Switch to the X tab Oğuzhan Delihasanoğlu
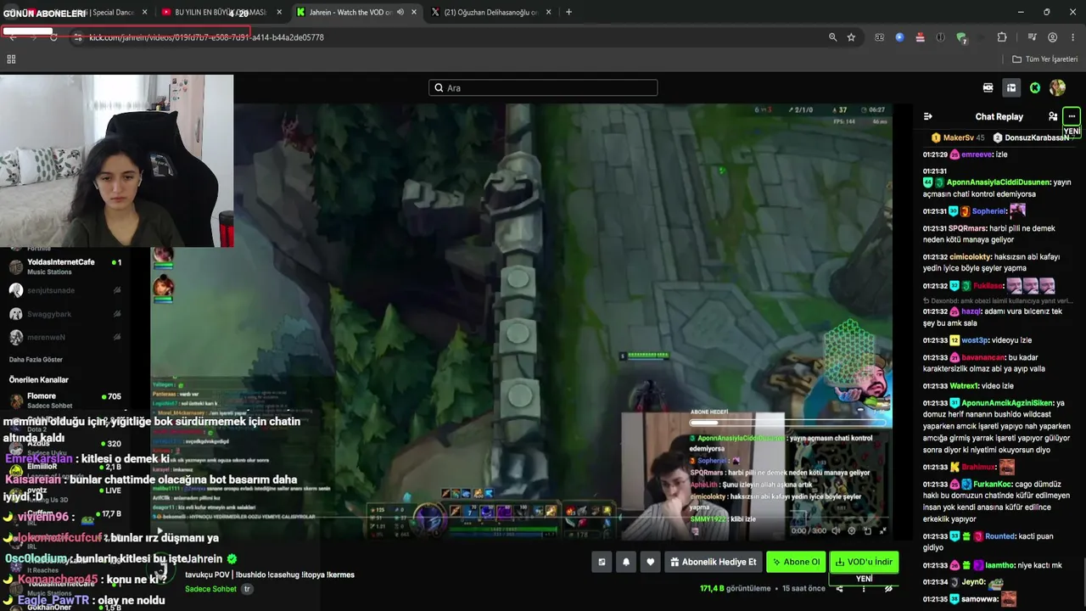 492,12
